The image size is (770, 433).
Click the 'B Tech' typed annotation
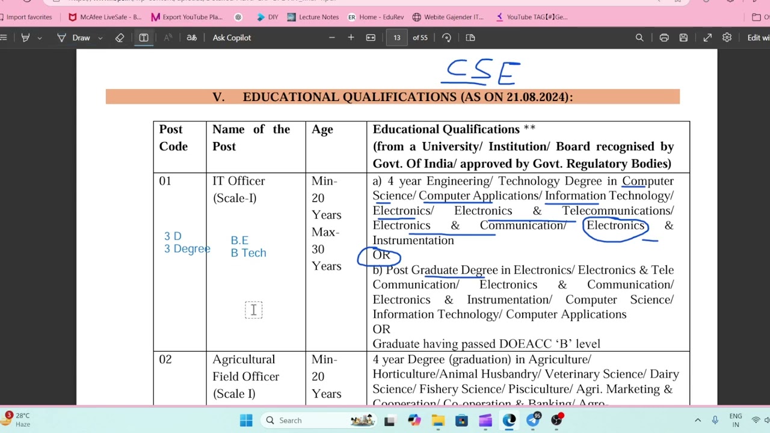(x=248, y=253)
